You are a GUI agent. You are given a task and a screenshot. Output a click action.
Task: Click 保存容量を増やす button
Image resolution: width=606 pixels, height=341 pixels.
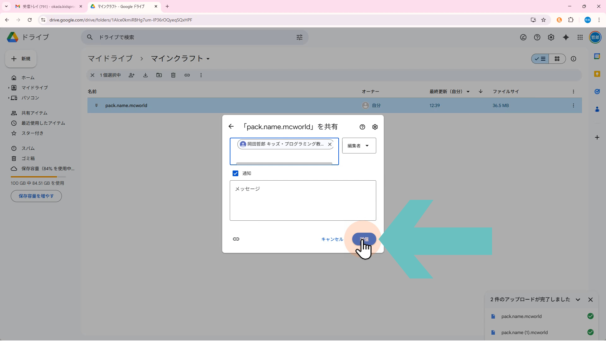click(36, 196)
